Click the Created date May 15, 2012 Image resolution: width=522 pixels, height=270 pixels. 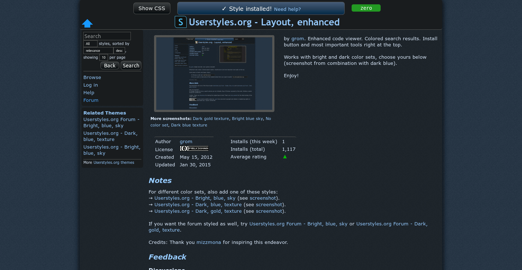coord(196,157)
